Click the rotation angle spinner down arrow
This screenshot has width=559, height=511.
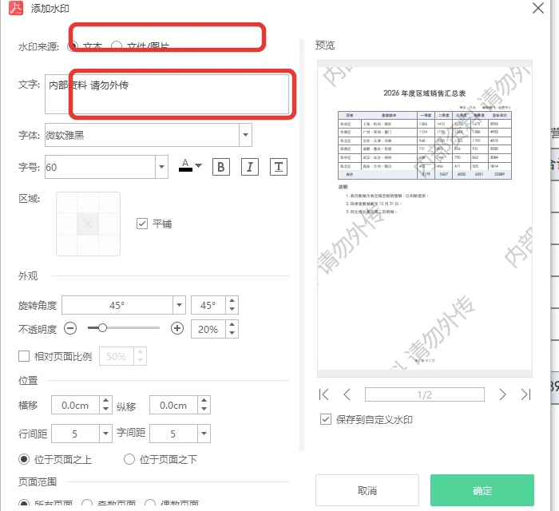pyautogui.click(x=232, y=309)
